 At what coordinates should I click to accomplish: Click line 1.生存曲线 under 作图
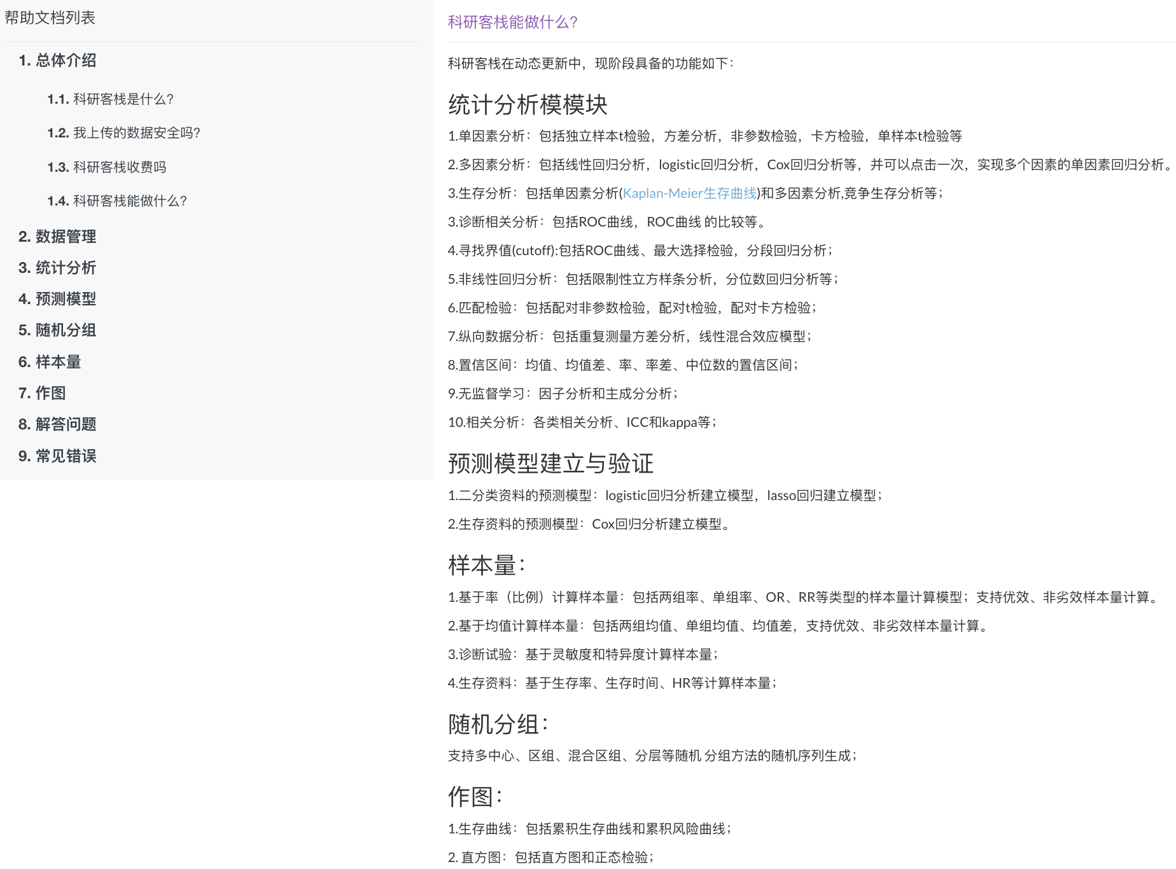(590, 829)
